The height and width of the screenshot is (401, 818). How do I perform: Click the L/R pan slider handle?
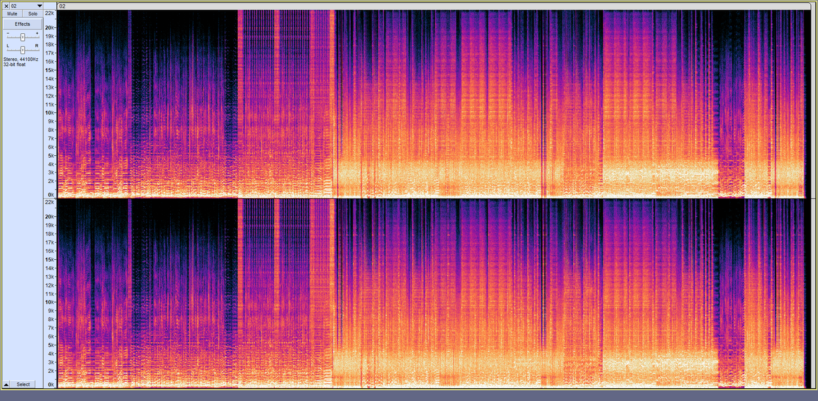click(x=22, y=49)
